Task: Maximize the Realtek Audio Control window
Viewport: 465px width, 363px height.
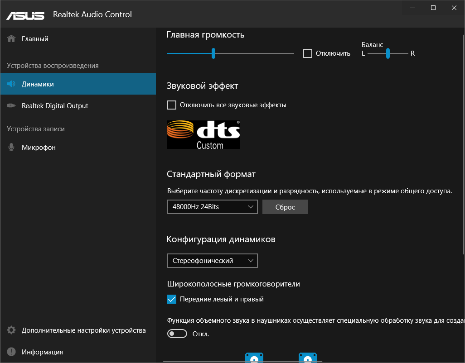Action: click(x=433, y=8)
